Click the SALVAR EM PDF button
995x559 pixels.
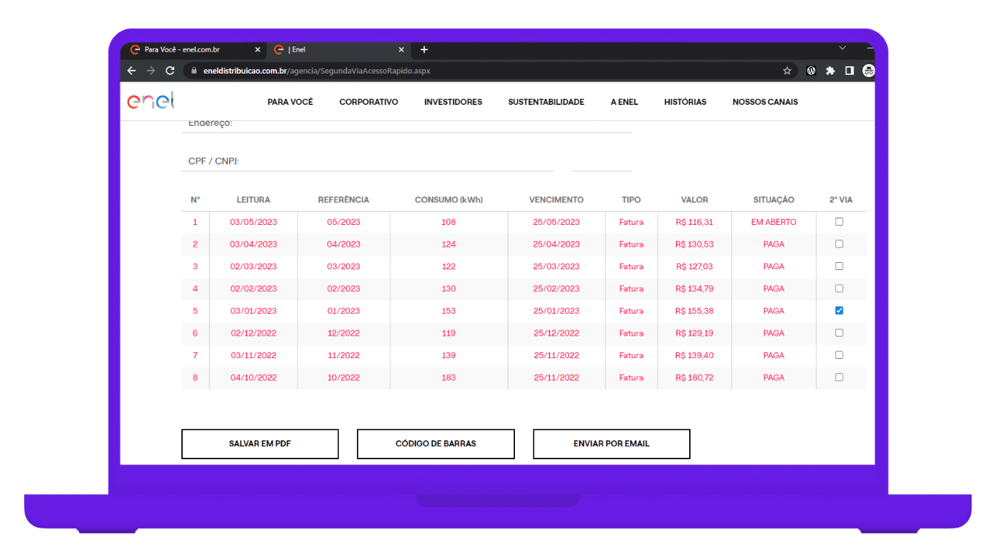point(260,444)
